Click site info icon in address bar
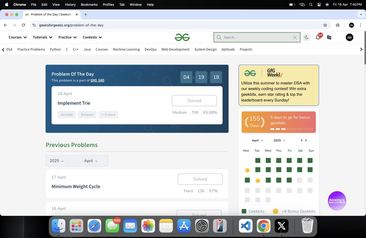The height and width of the screenshot is (238, 366). point(34,25)
